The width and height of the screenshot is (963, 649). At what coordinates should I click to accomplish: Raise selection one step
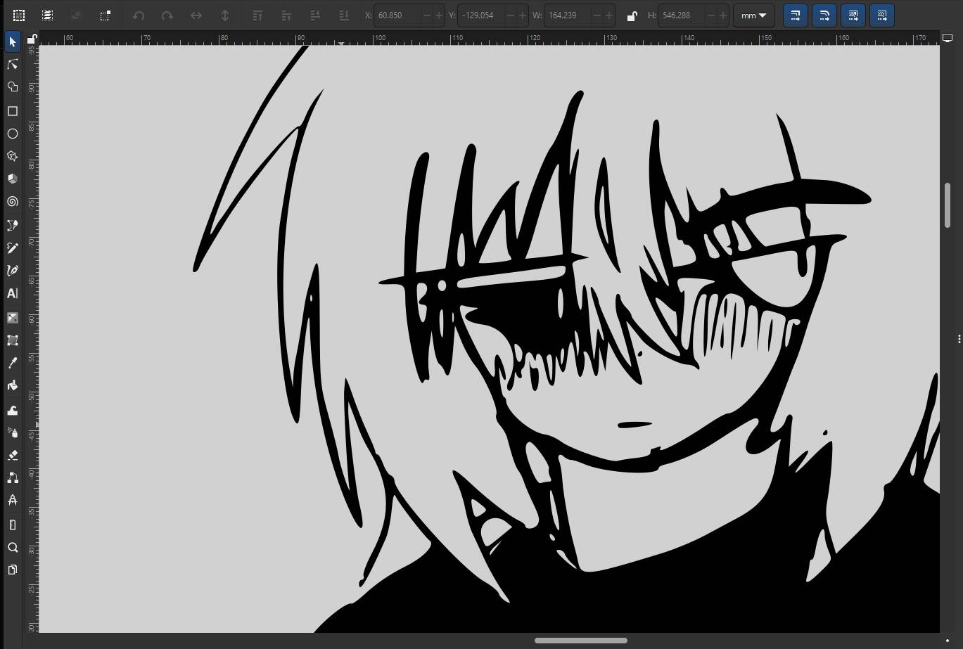[286, 15]
